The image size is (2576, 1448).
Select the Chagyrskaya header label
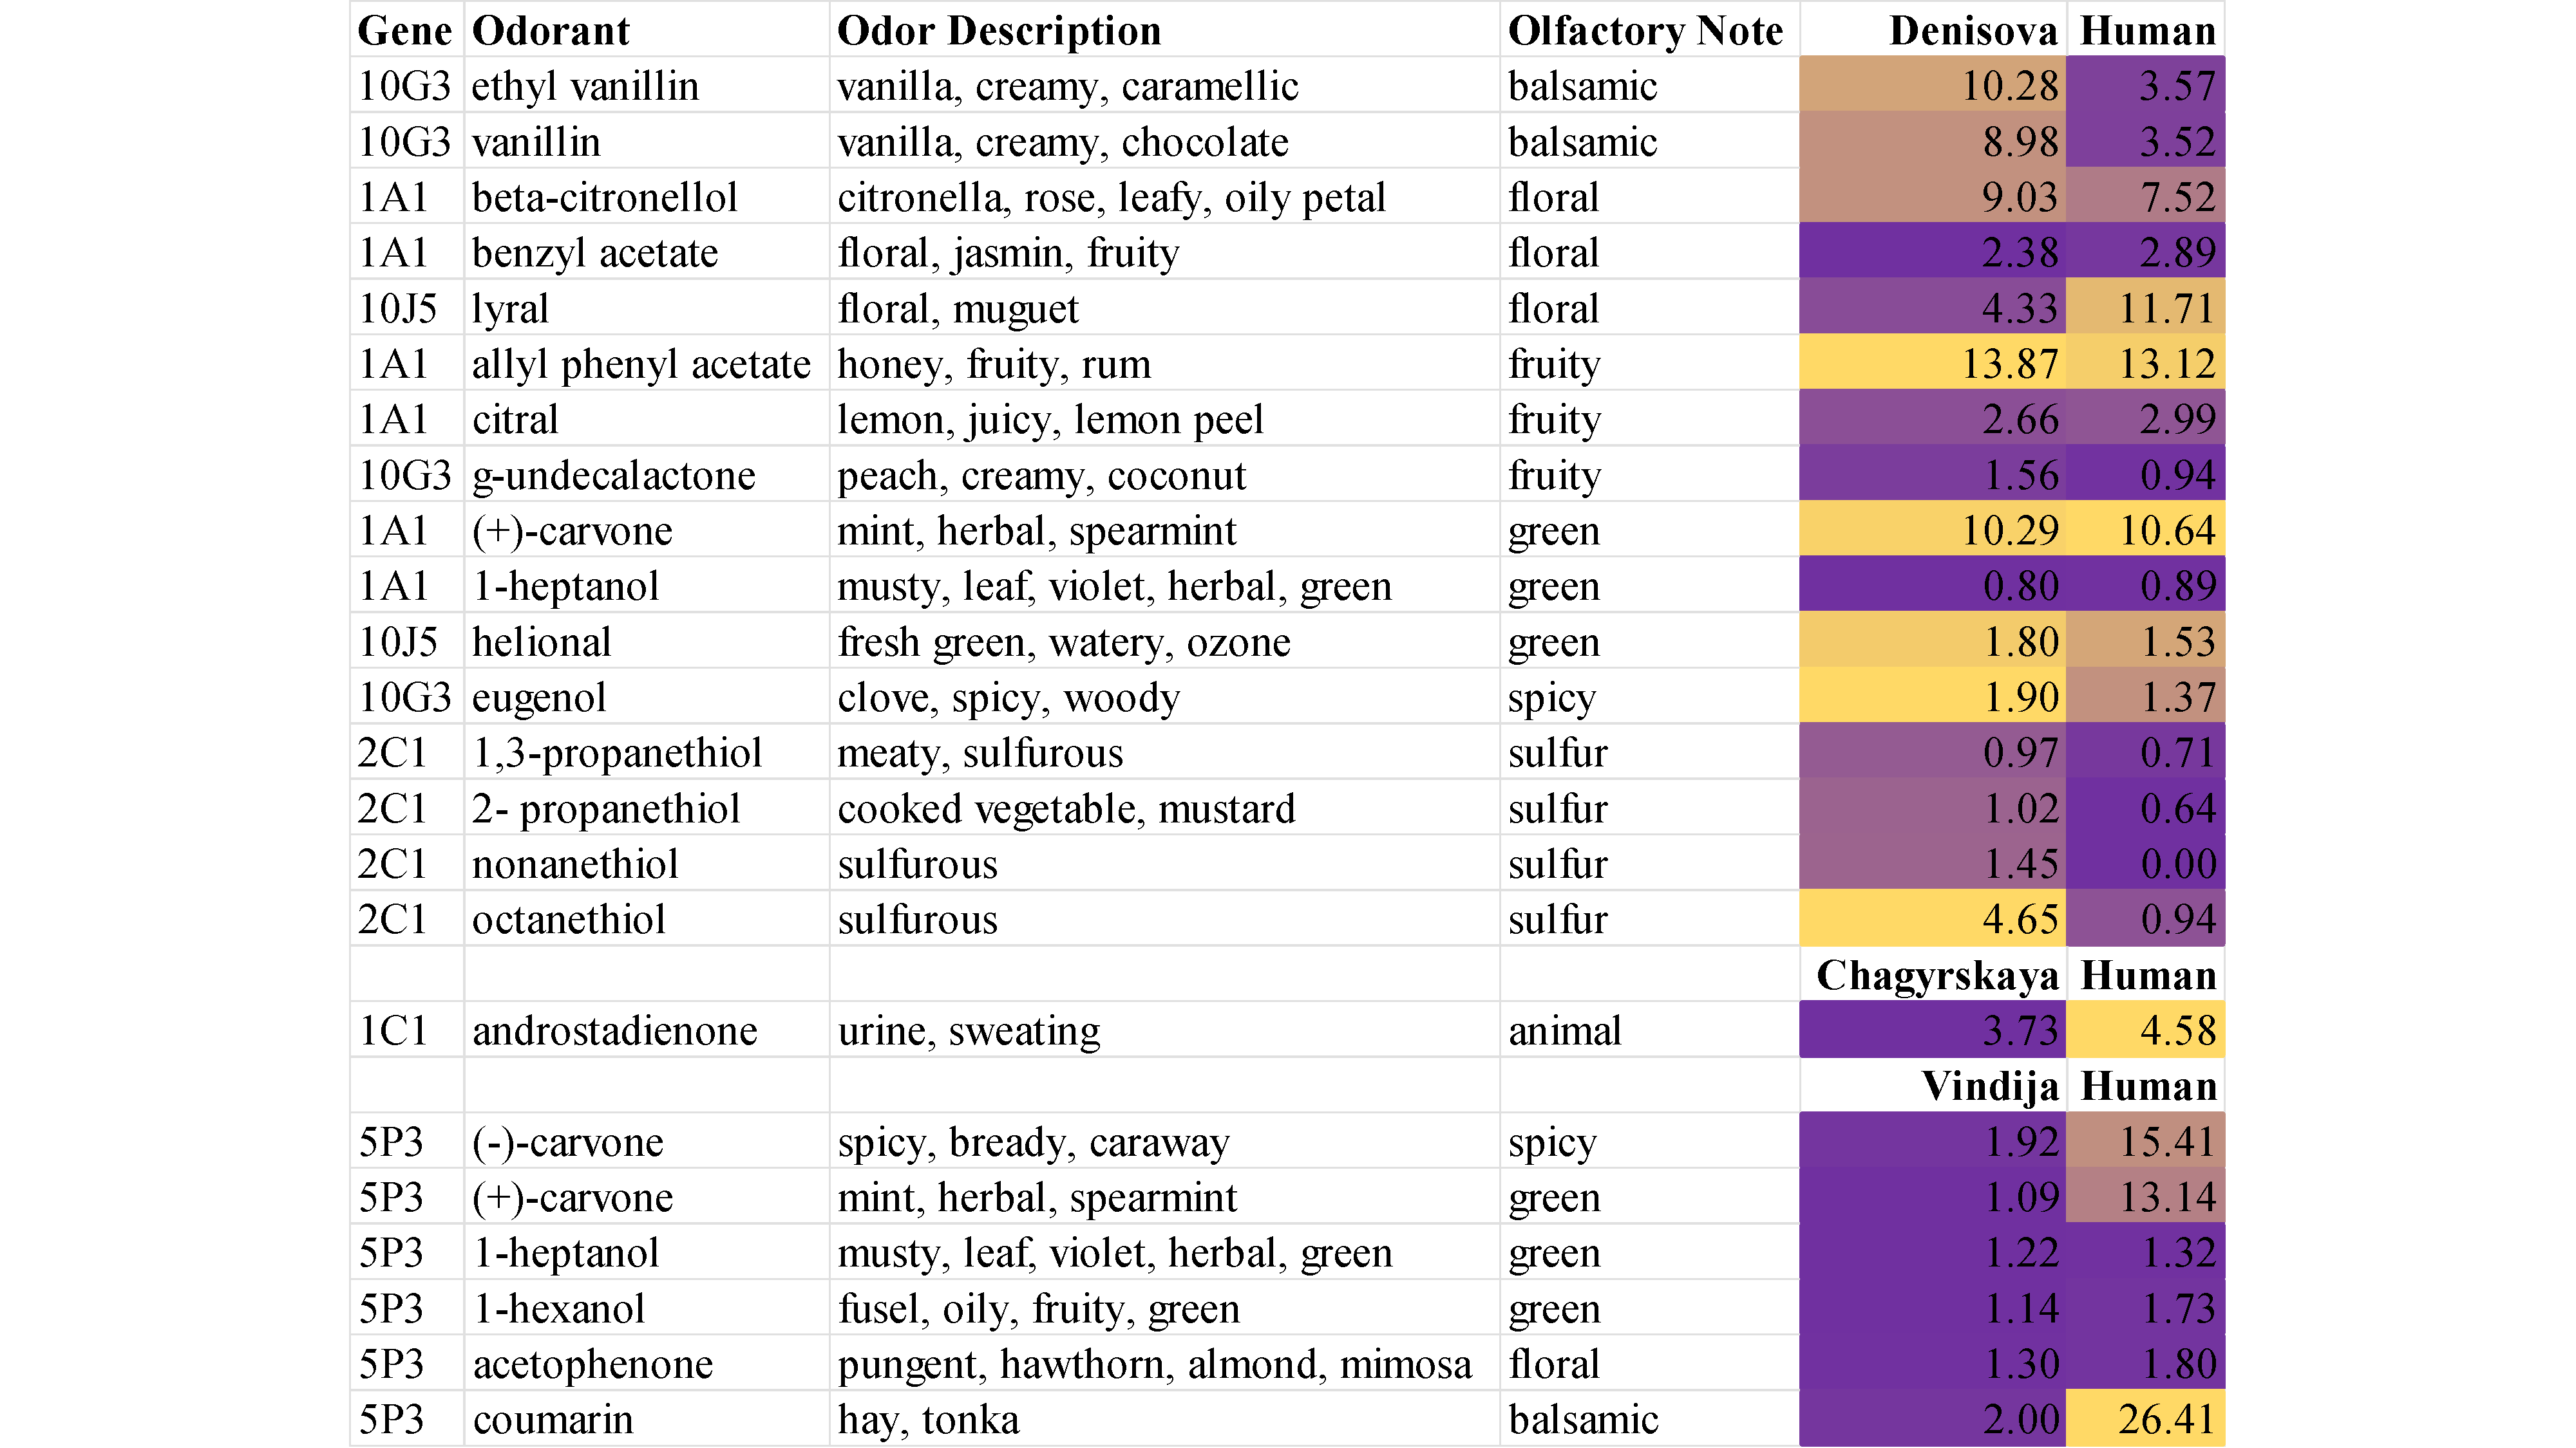tap(1937, 976)
